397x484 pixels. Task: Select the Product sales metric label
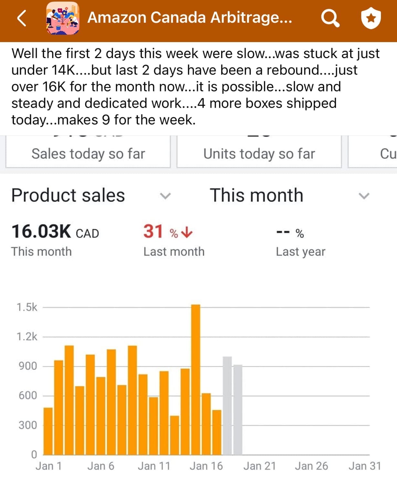coord(68,196)
